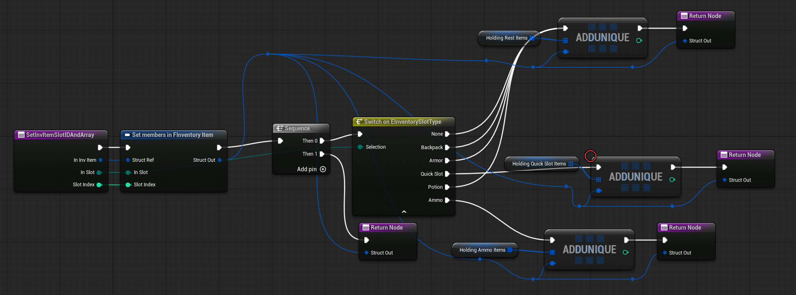
Task: Click the Backpack execution output pin
Action: [447, 147]
